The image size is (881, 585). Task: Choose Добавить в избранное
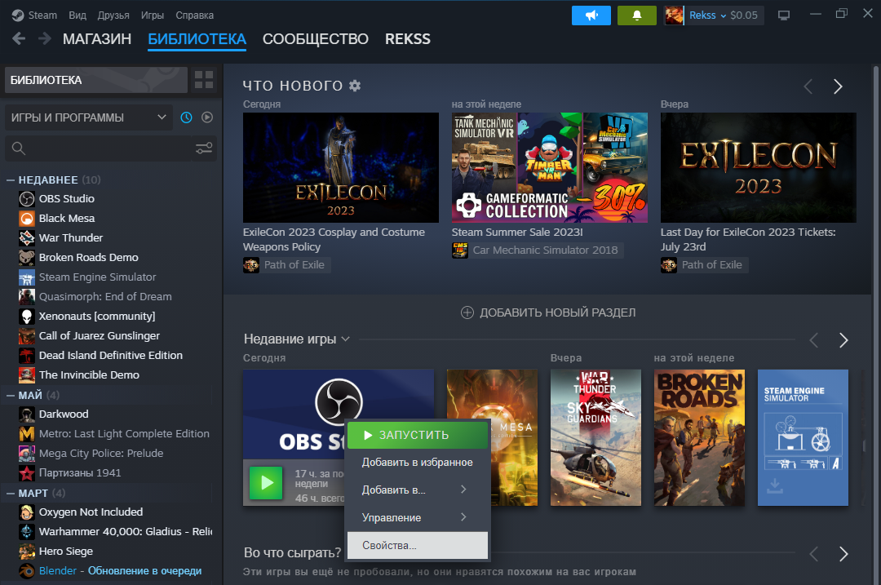[x=418, y=463]
